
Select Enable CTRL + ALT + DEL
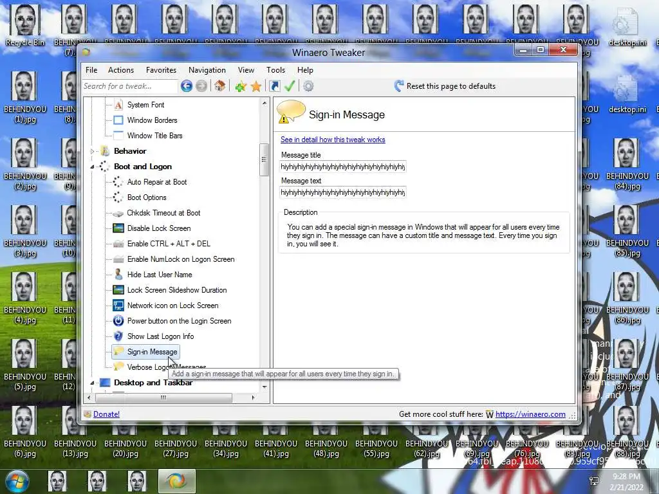click(169, 244)
